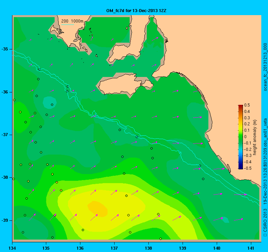
Task: Select the 138 longitude axis label
Action: click(148, 248)
